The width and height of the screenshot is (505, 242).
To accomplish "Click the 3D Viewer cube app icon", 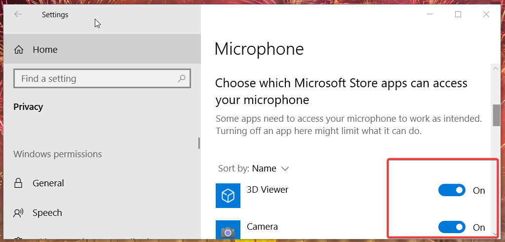I will [228, 196].
